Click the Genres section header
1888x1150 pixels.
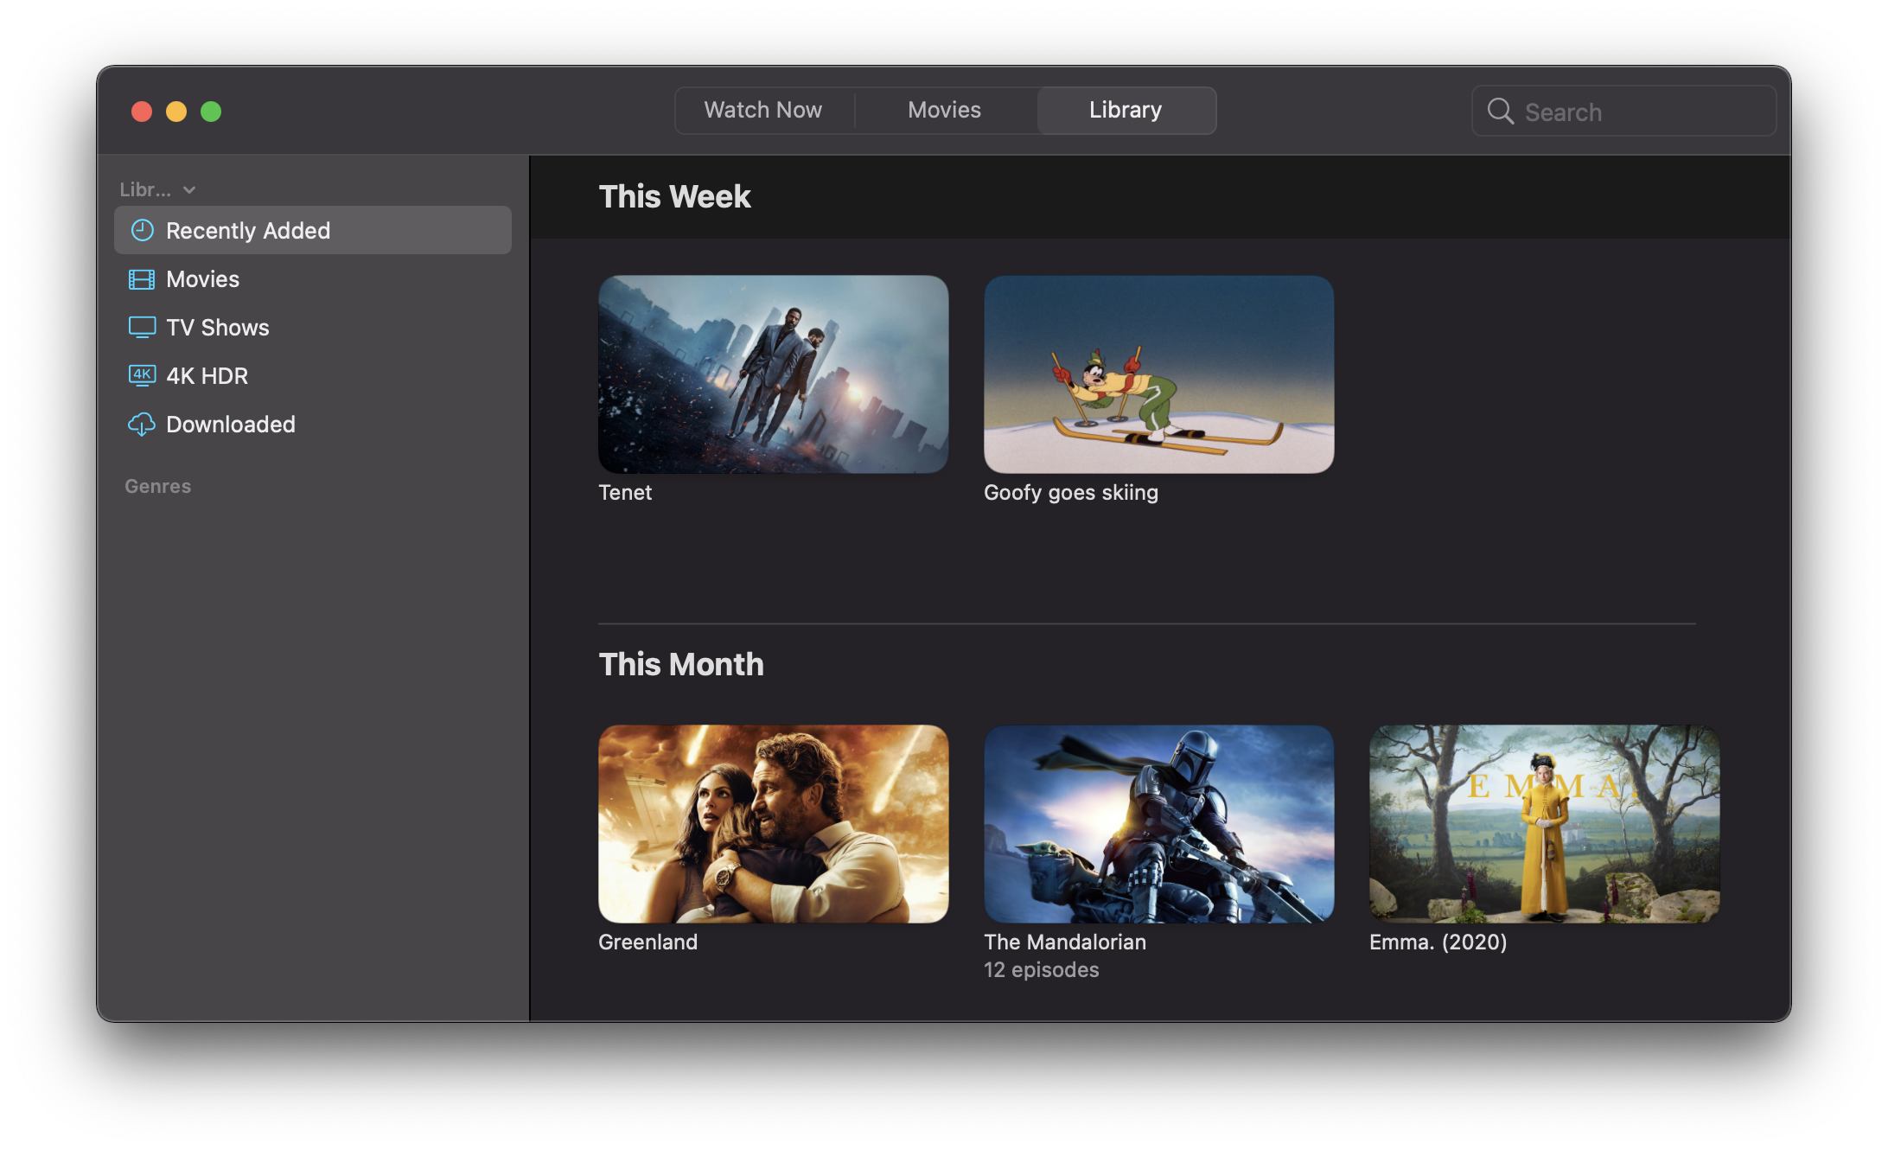pos(157,486)
